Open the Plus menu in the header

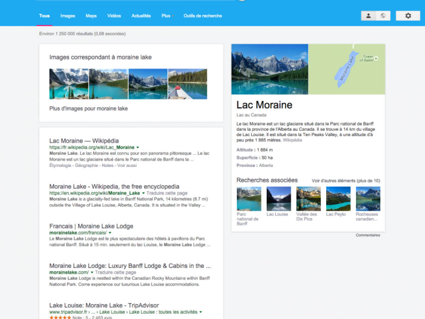point(167,16)
